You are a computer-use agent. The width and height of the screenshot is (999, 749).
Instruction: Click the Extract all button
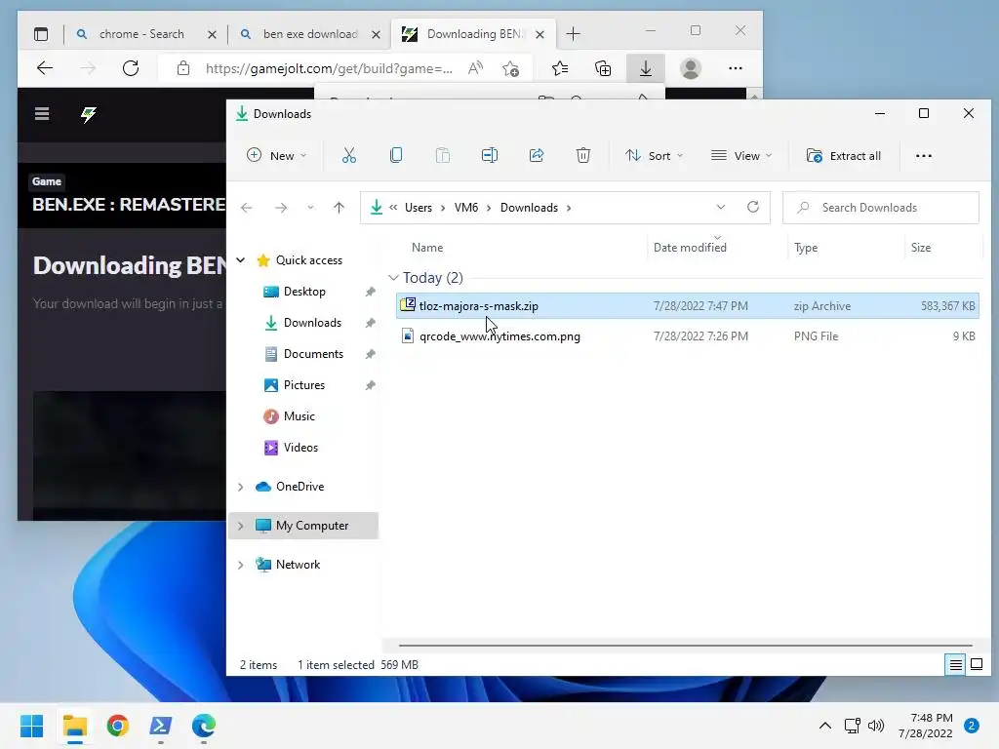coord(844,156)
